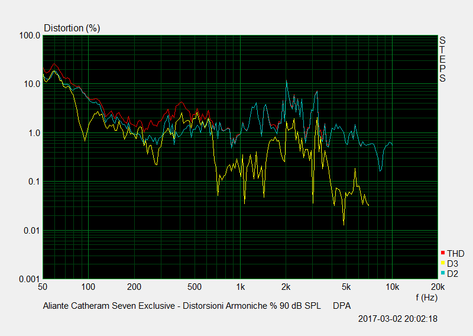Select the D3 legend label
The height and width of the screenshot is (336, 473).
pos(452,264)
